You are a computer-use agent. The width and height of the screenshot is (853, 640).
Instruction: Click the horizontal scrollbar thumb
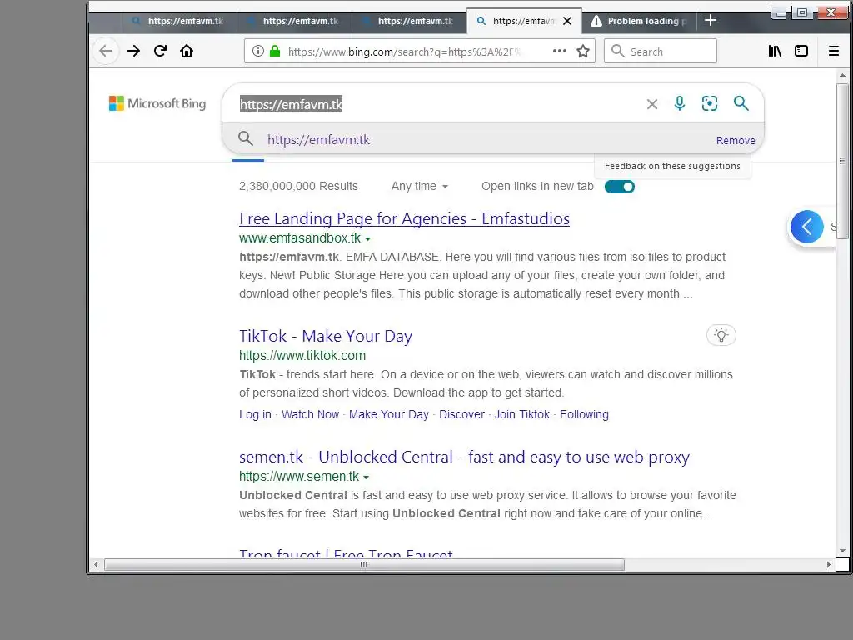pyautogui.click(x=364, y=564)
